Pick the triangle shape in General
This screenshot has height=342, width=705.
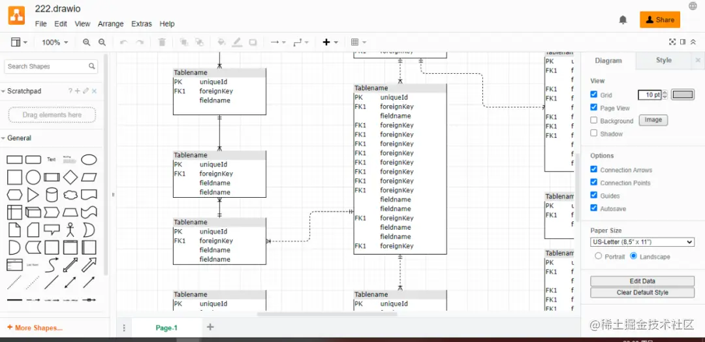point(33,194)
